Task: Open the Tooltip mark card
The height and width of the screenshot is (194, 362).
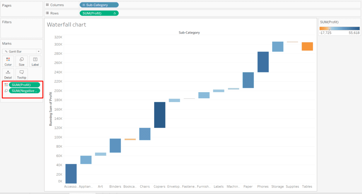Action: pos(22,74)
